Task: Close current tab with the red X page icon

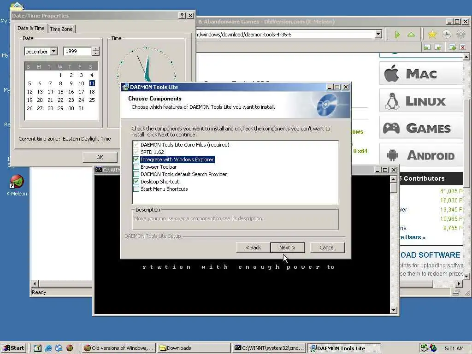Action: 463,47
